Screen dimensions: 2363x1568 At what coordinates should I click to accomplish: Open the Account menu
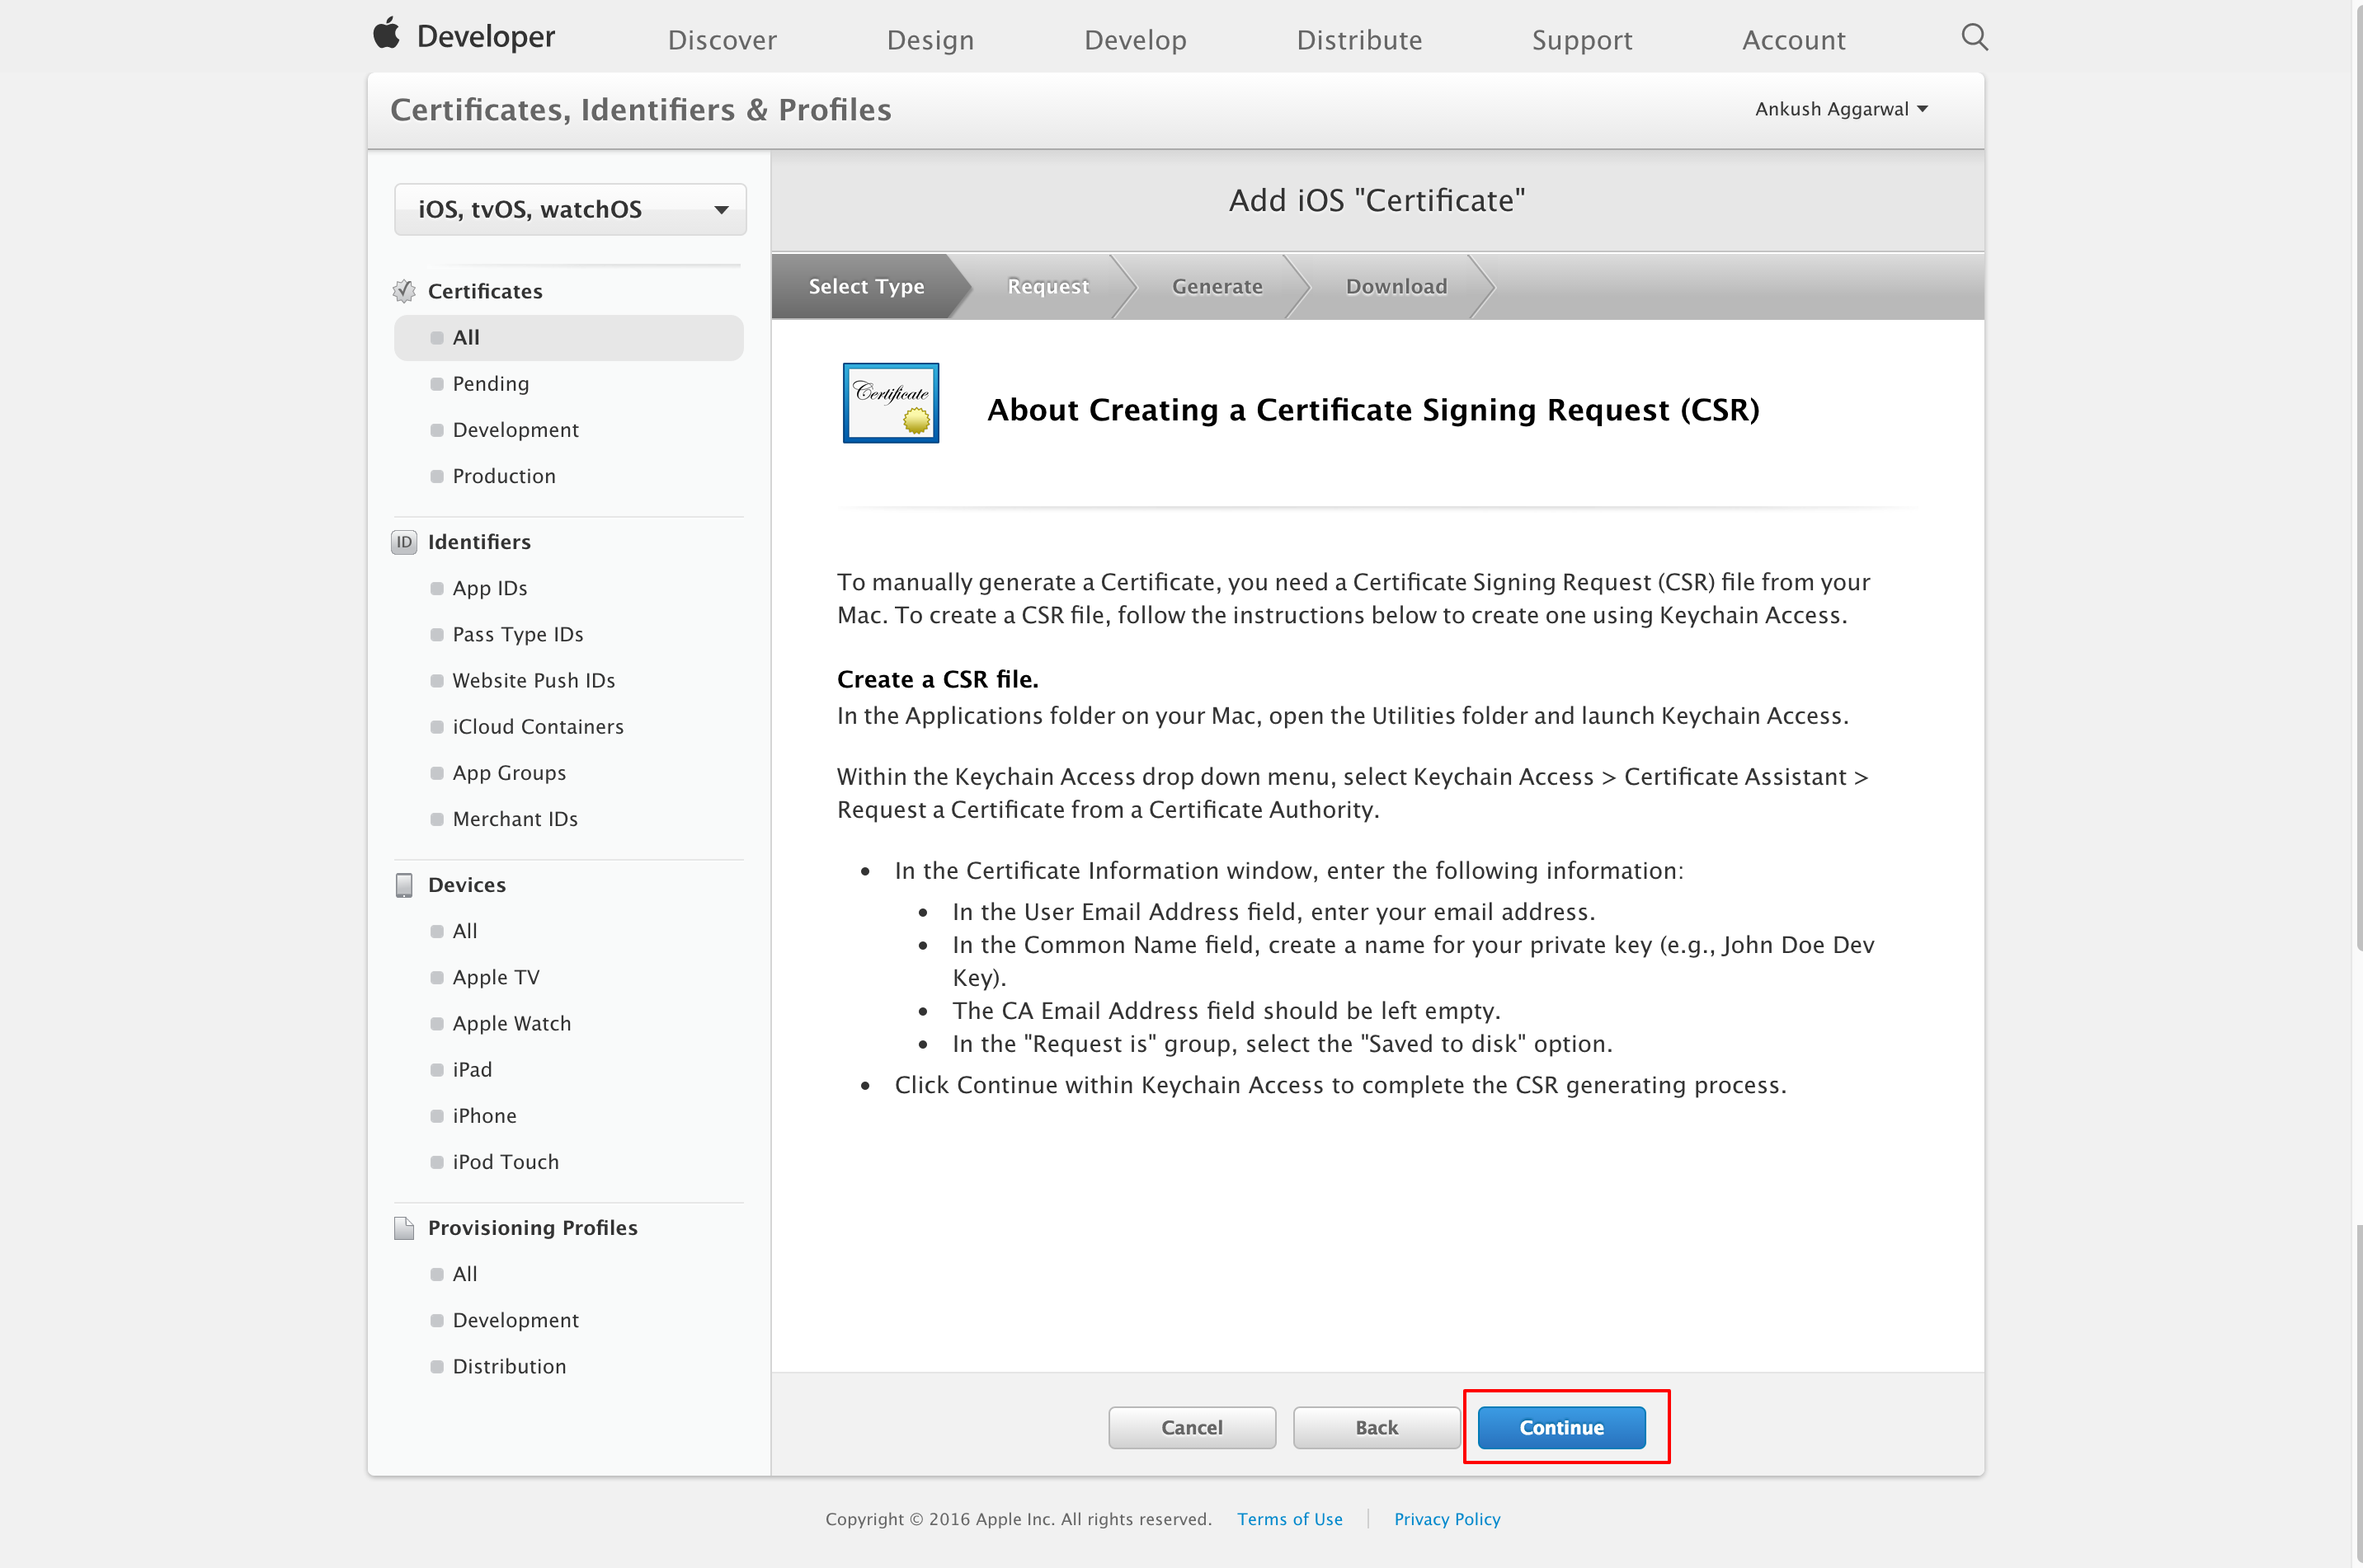tap(1794, 40)
